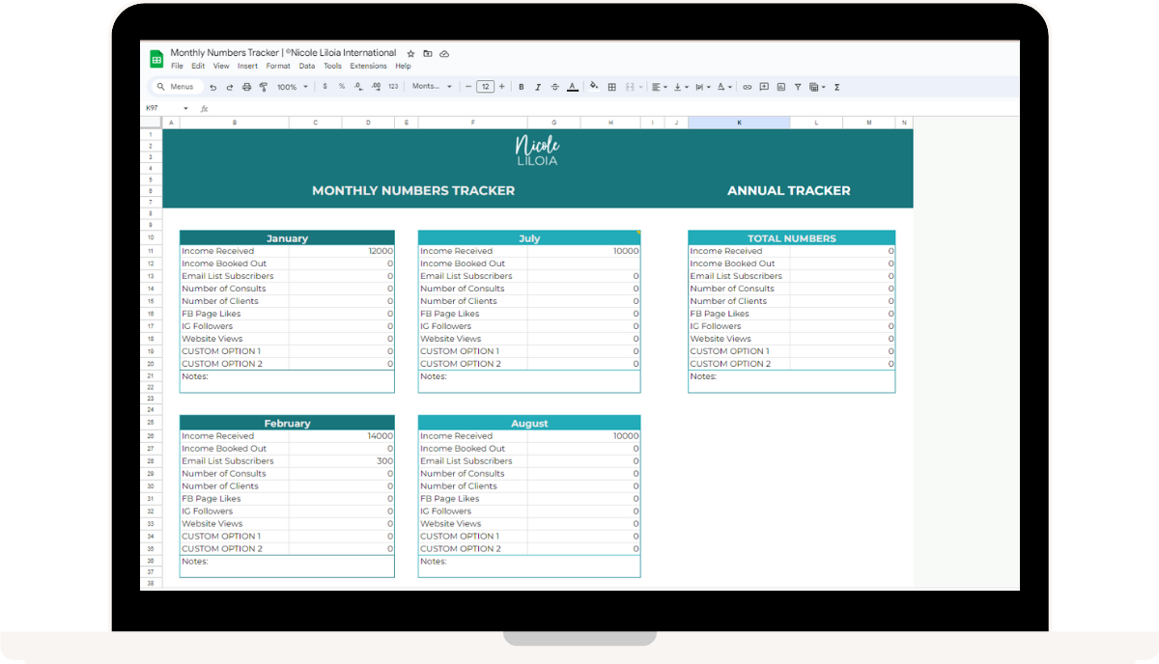Increase decimal places
This screenshot has height=664, width=1159.
pyautogui.click(x=375, y=87)
